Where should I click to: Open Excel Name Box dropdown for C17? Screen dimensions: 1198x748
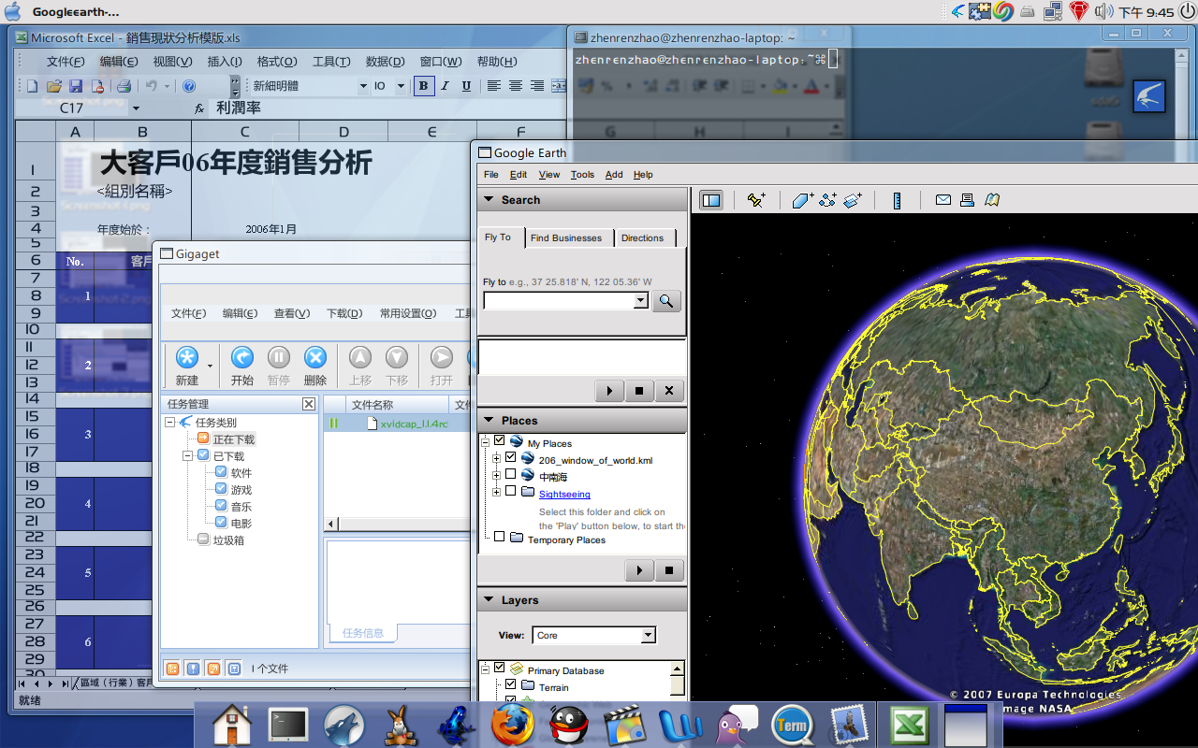[136, 108]
